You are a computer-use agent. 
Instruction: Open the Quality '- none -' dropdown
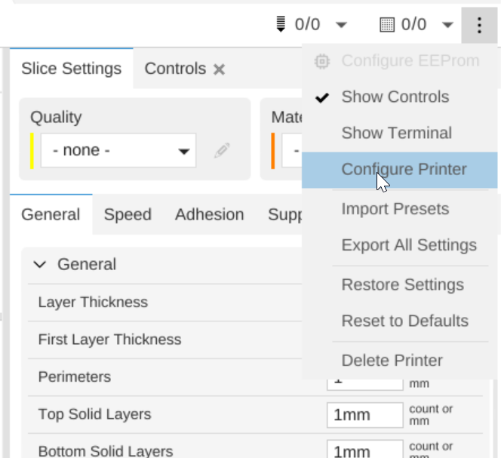coord(118,150)
